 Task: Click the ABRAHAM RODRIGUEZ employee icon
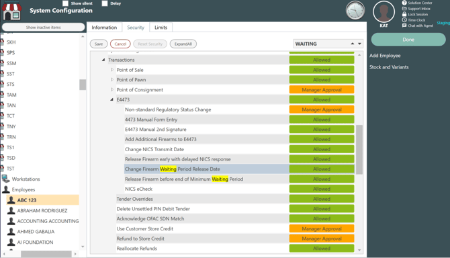(x=11, y=211)
